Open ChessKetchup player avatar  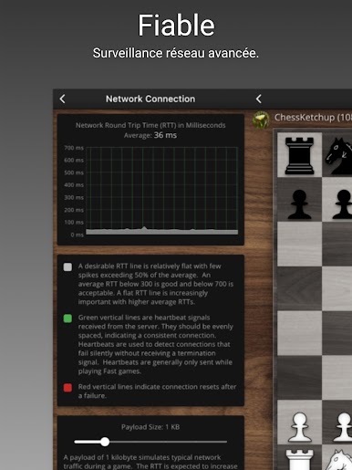click(x=261, y=120)
